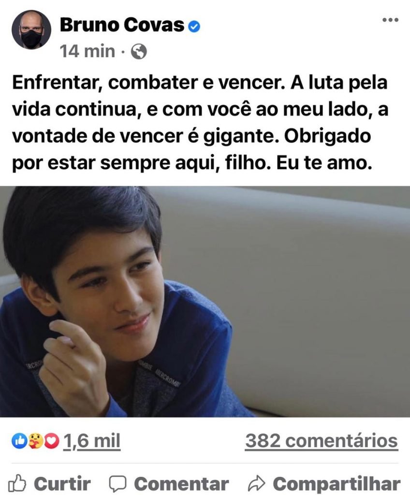The image size is (410, 495).
Task: Open the 14 min timestamp
Action: click(87, 51)
